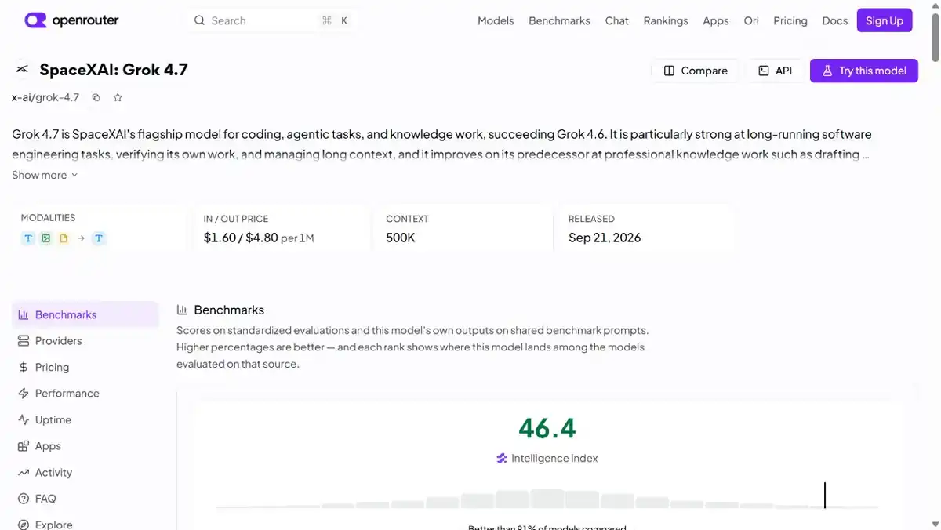Open Rankings in the top navigation
This screenshot has width=941, height=530.
click(x=666, y=20)
